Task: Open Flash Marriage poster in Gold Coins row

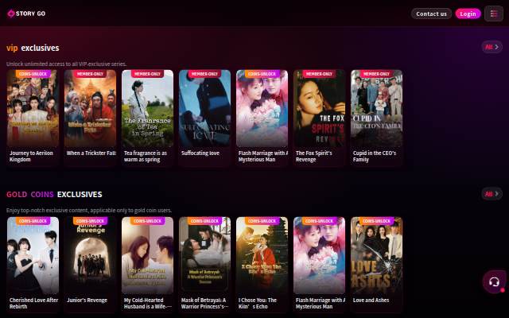Action: (320, 255)
